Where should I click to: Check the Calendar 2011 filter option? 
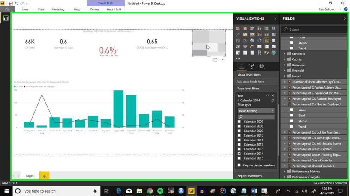pyautogui.click(x=239, y=140)
